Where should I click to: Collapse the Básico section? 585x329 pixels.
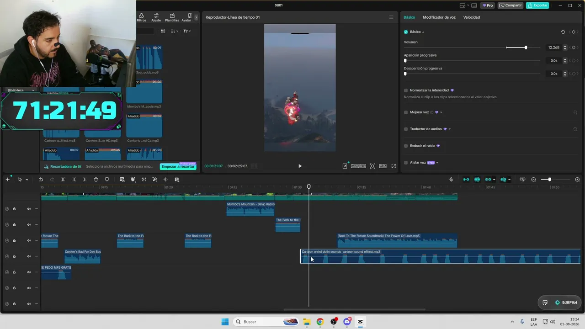click(x=423, y=32)
